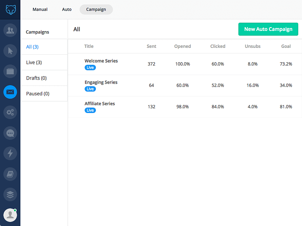Click the New Auto Campaign button
Image resolution: width=302 pixels, height=226 pixels.
(268, 29)
